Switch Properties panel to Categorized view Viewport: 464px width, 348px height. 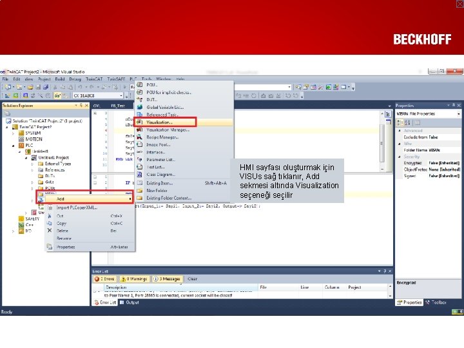coord(400,122)
